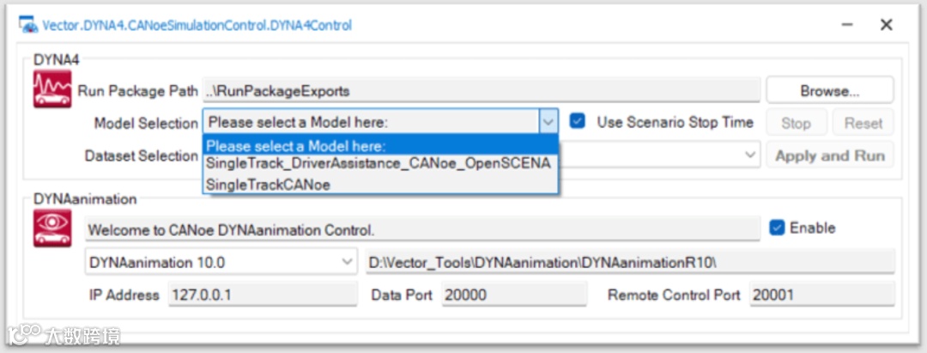Image resolution: width=927 pixels, height=353 pixels.
Task: Click the Browse... button
Action: 829,90
